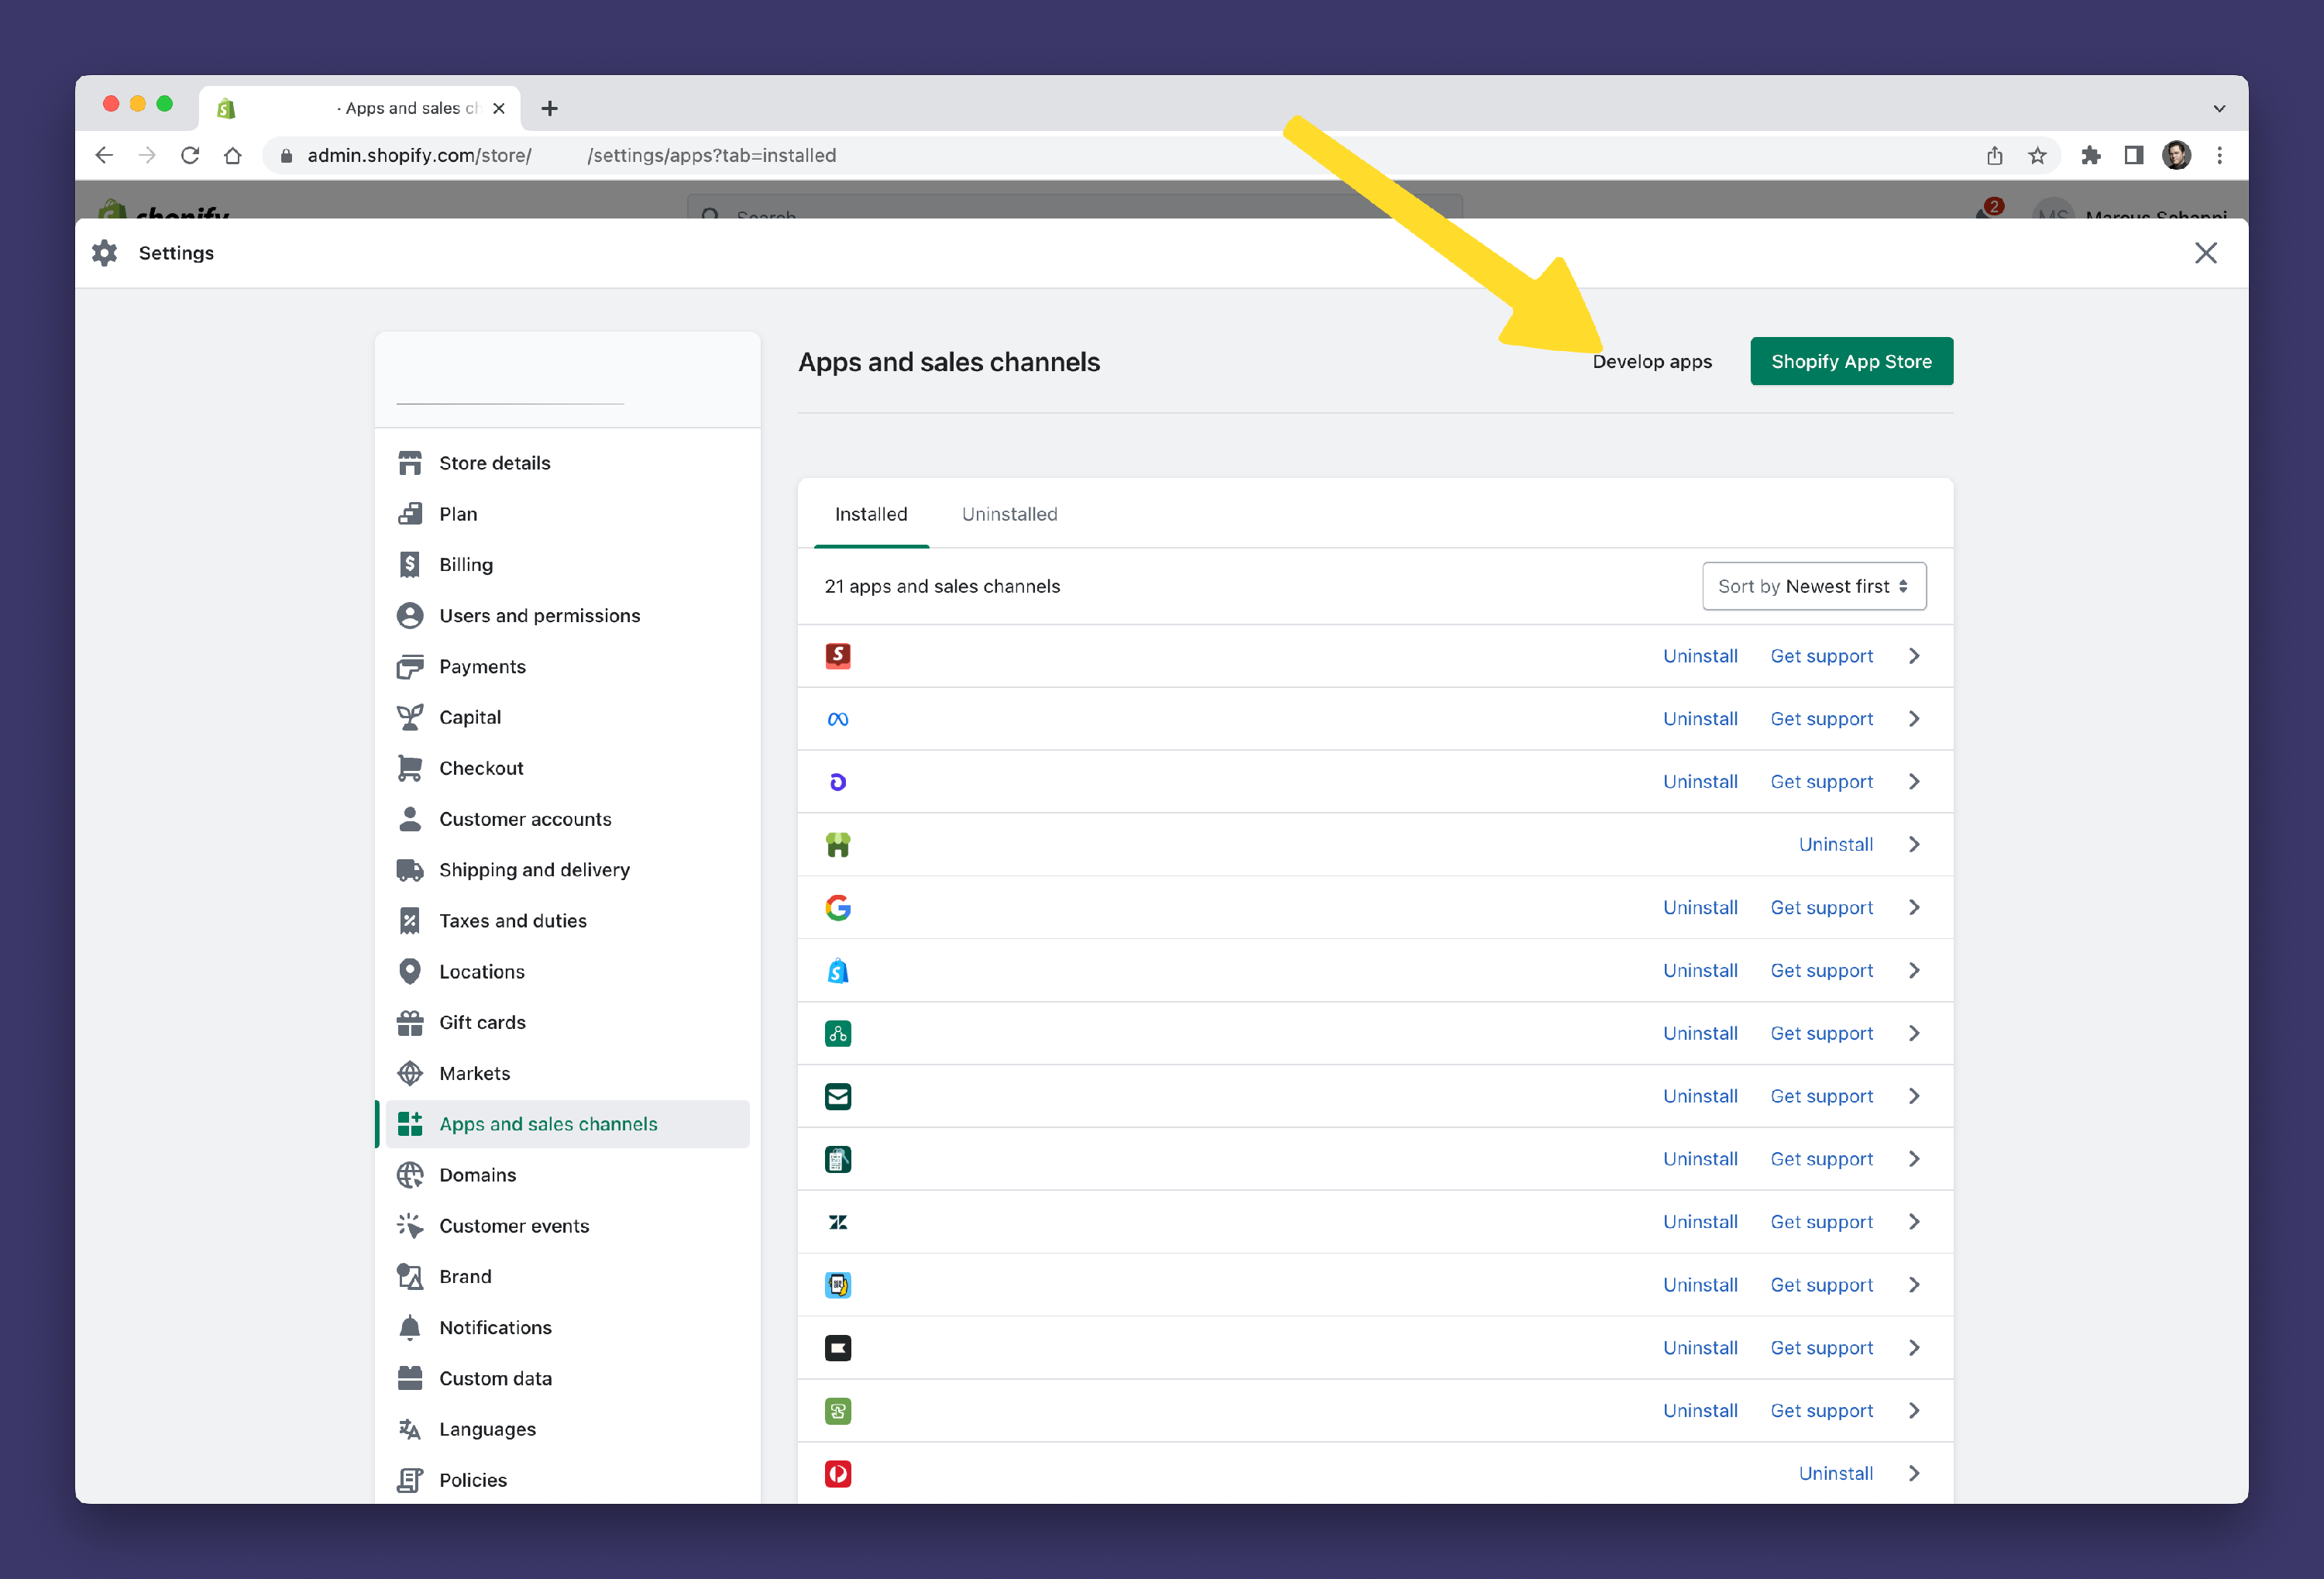Click the browser share icon
This screenshot has width=2324, height=1579.
[1994, 155]
